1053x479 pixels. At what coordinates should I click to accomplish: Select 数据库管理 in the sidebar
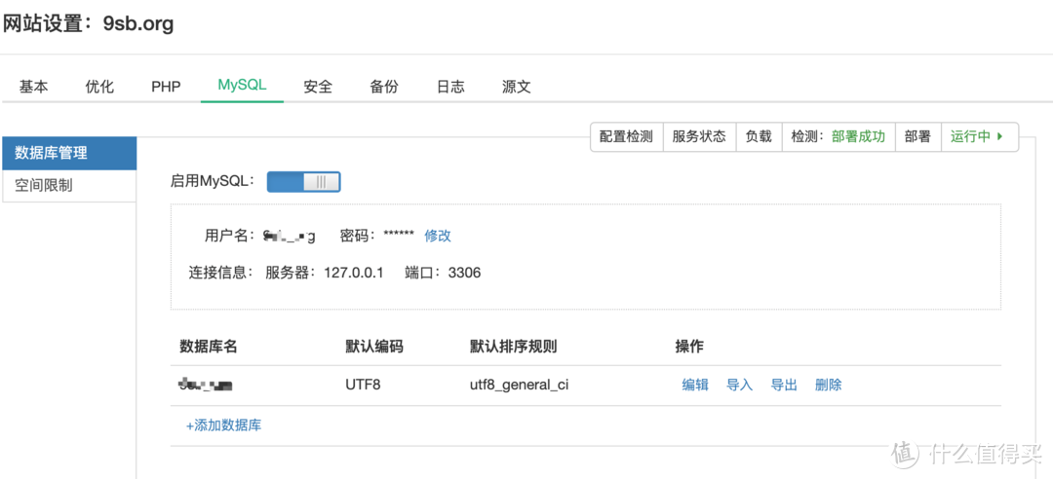69,154
